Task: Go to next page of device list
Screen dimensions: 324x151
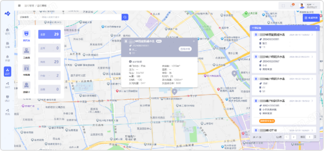Action: click(x=294, y=137)
